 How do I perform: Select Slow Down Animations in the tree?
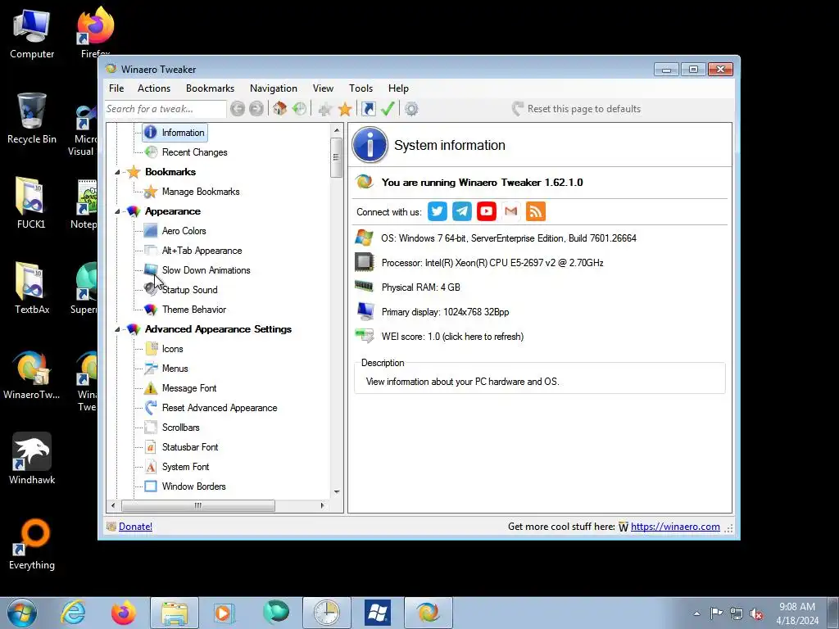[206, 270]
